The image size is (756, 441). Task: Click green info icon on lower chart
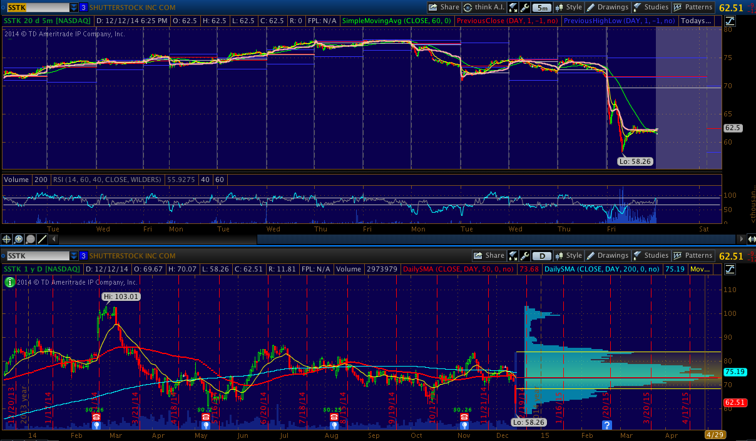coord(9,282)
